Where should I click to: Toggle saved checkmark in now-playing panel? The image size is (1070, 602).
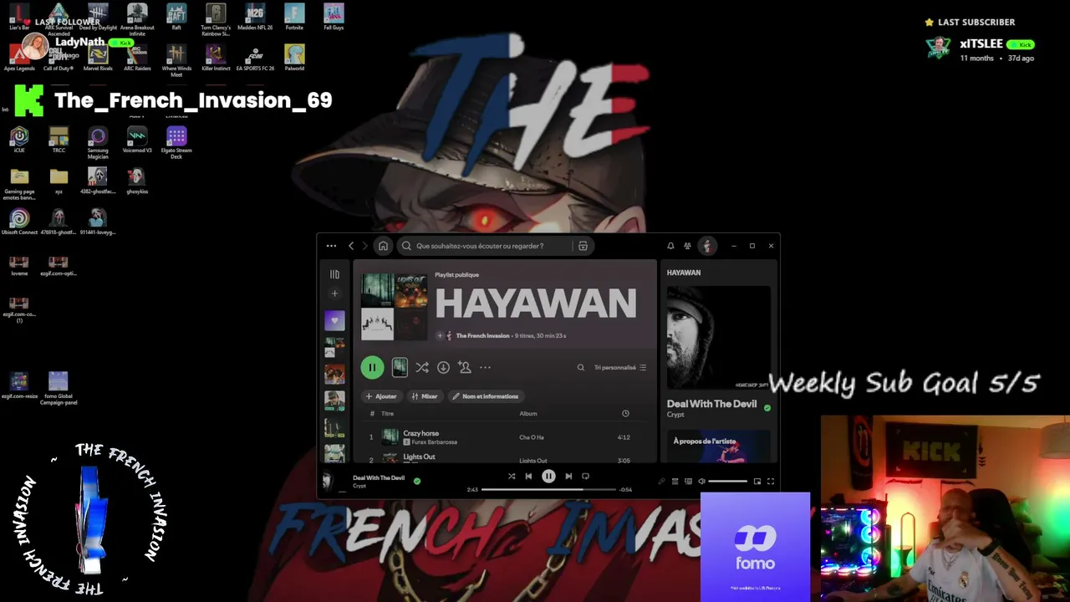point(767,408)
